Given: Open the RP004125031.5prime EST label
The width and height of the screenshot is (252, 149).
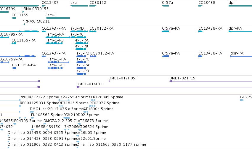Looking at the screenshot, I should point(40,103).
